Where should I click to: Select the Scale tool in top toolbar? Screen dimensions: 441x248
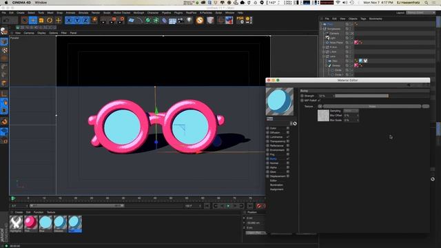click(x=41, y=20)
